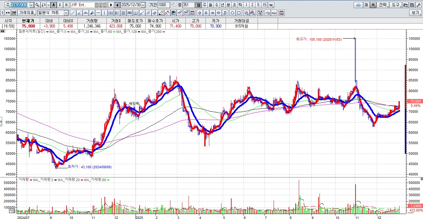423x219 pixels.
Task: Click the N market filter button
Action: pyautogui.click(x=66, y=5)
